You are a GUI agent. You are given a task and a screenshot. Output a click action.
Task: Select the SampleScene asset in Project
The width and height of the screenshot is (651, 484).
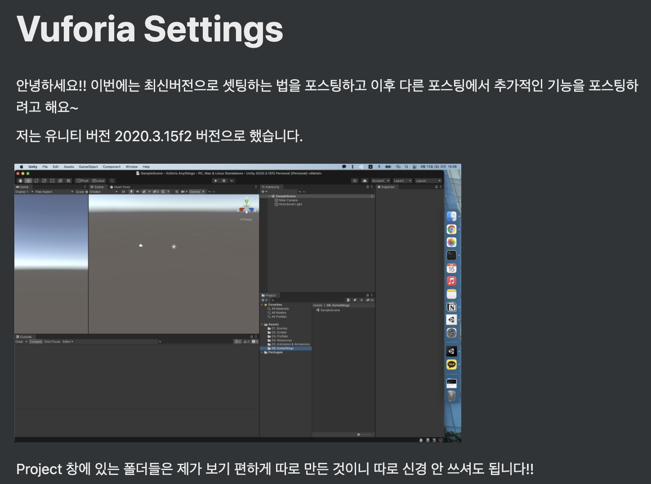tap(328, 310)
